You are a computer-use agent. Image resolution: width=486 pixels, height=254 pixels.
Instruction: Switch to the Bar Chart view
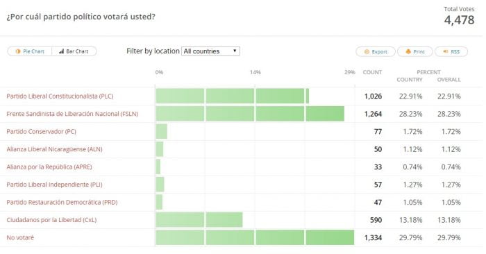[74, 51]
